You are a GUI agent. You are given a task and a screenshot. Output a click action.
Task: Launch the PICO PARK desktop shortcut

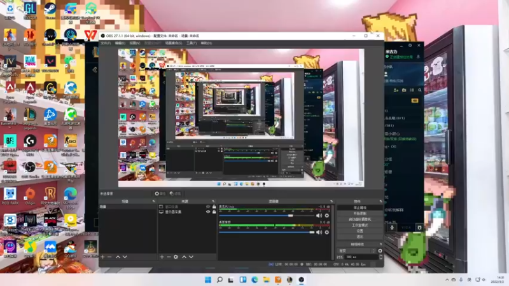pos(10,196)
